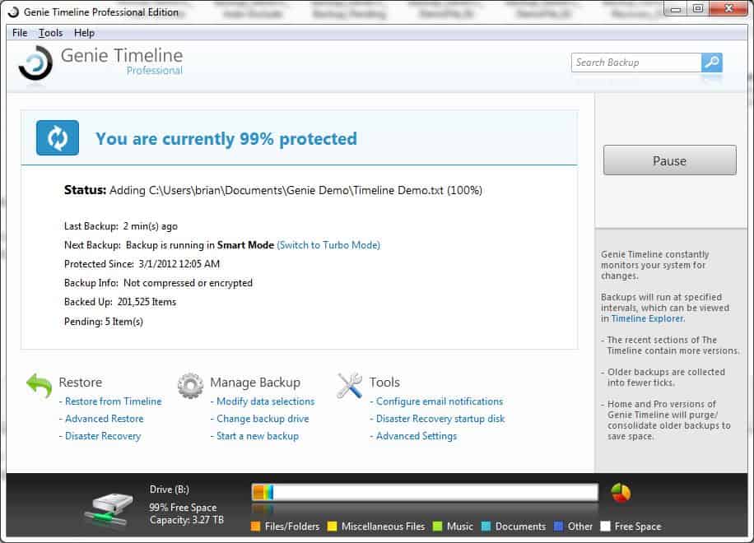Click the drive space usage bar
The height and width of the screenshot is (543, 754).
click(x=425, y=492)
